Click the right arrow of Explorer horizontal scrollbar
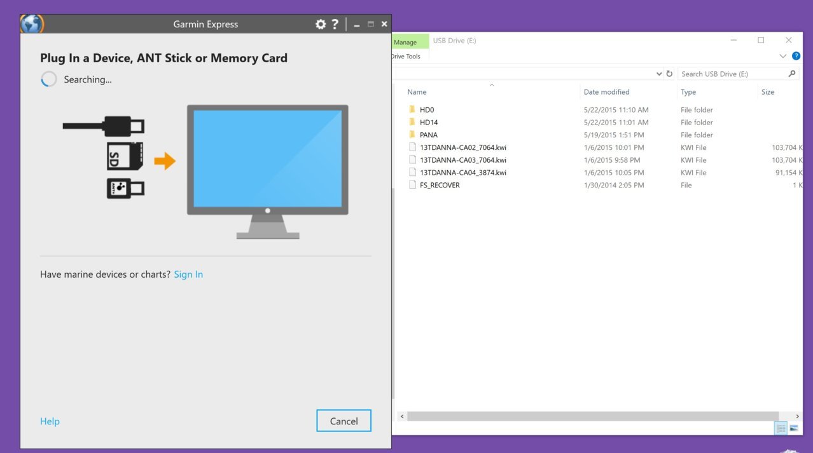This screenshot has height=453, width=813. tap(797, 416)
